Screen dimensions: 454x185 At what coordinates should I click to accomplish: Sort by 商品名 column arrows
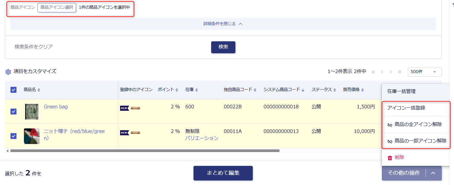[39, 90]
